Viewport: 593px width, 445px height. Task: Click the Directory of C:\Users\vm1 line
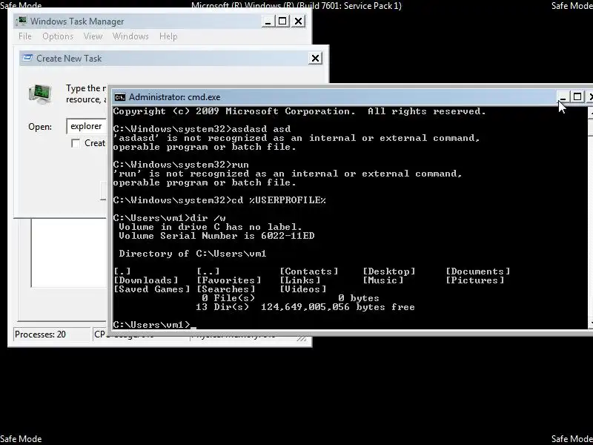tap(193, 254)
